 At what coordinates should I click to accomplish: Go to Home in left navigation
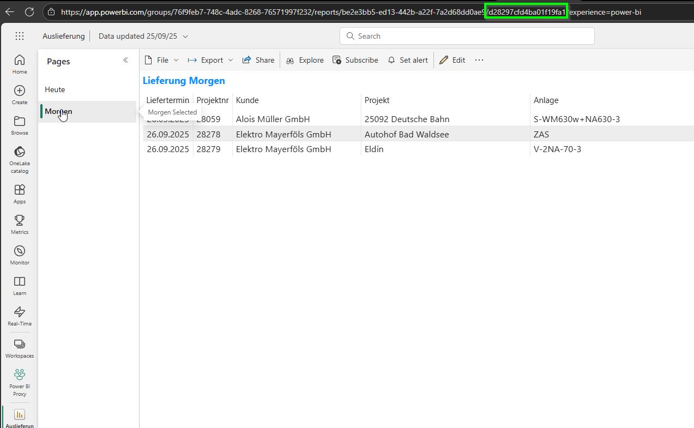(x=20, y=64)
